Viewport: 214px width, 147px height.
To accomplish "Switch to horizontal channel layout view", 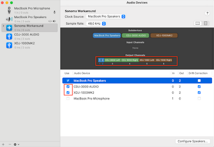I will [198, 23].
